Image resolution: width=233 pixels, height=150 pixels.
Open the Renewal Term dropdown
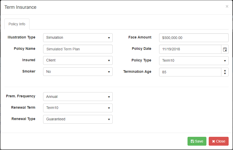[x=78, y=108]
